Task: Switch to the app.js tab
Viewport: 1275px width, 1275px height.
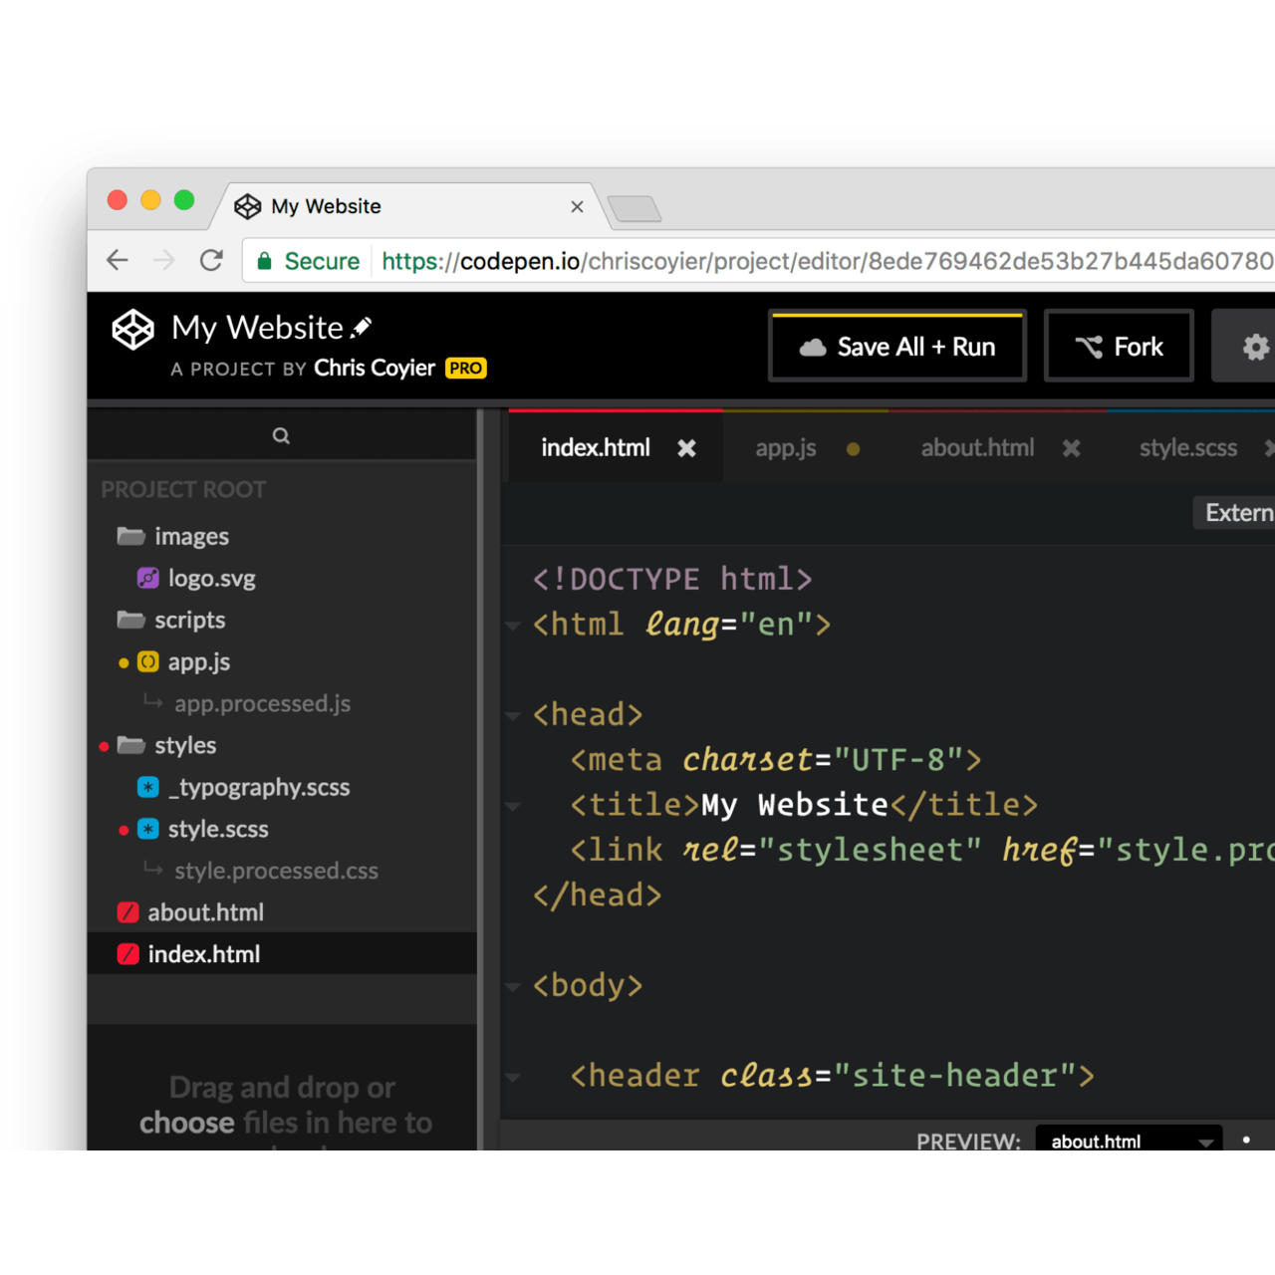Action: 786,449
